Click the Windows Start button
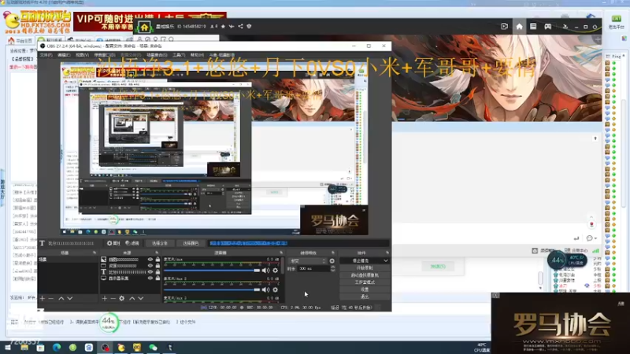630x354 pixels. coord(8,347)
